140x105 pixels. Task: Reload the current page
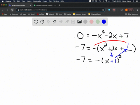pyautogui.click(x=12, y=10)
